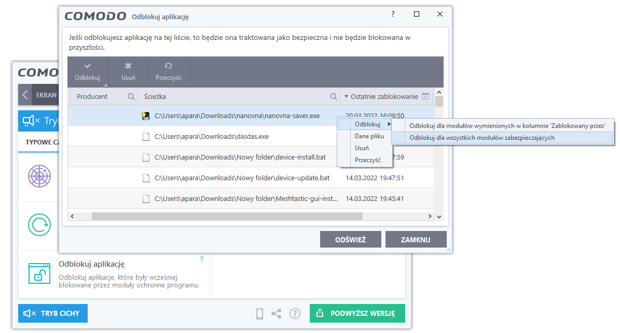Open help question mark in dialog title
This screenshot has width=620, height=333.
coord(393,14)
